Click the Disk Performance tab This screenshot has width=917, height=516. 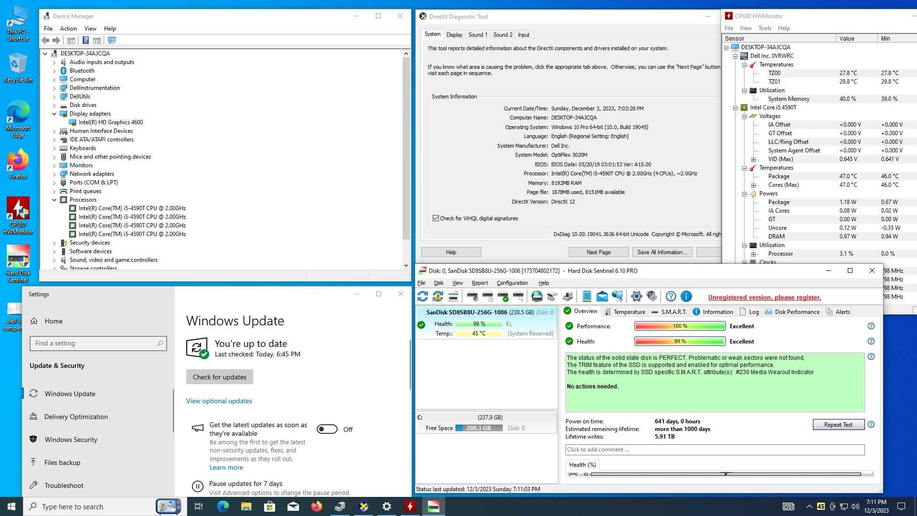[793, 311]
